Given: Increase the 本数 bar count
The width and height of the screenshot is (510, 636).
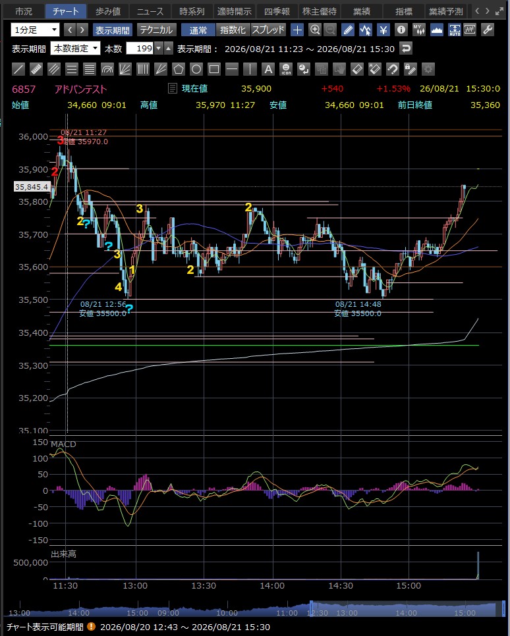Looking at the screenshot, I should coord(169,49).
